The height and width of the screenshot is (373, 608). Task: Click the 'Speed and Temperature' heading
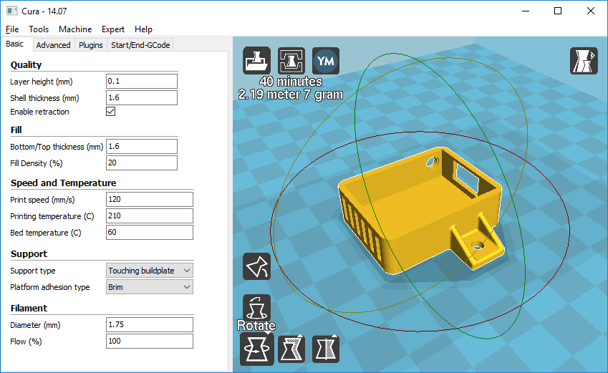coord(63,183)
